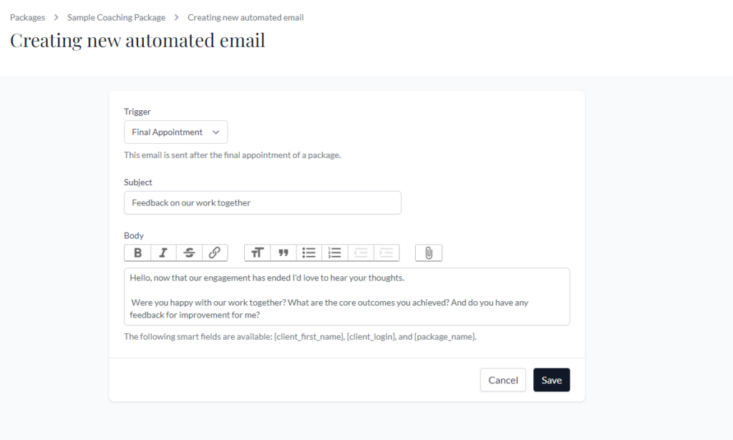The width and height of the screenshot is (733, 440).
Task: Open Sample Coaching Package breadcrumb link
Action: point(116,17)
